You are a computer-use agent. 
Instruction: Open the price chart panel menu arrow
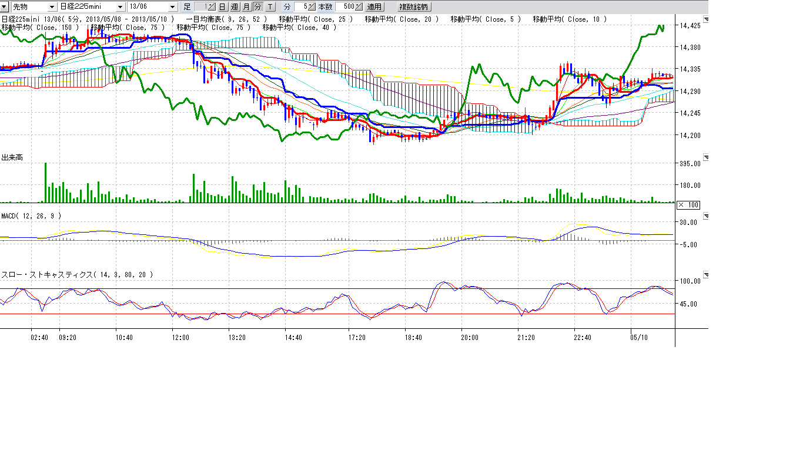click(x=706, y=19)
